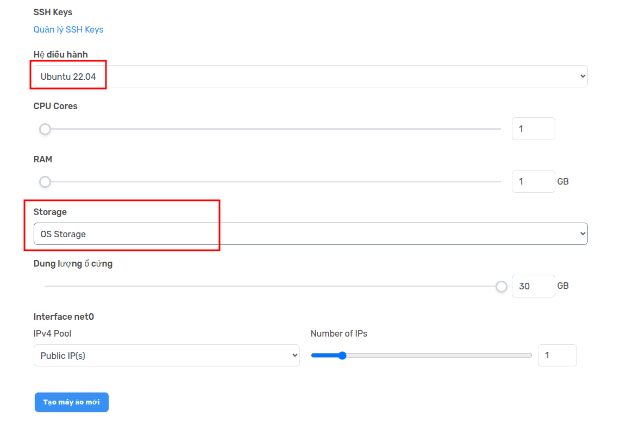Click right end of Number of IPs slider
This screenshot has height=424, width=633.
[x=530, y=356]
